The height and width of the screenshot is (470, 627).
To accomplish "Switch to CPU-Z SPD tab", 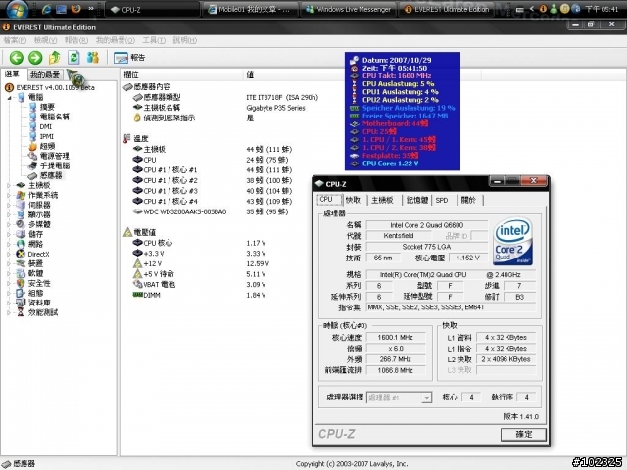I will (x=442, y=200).
